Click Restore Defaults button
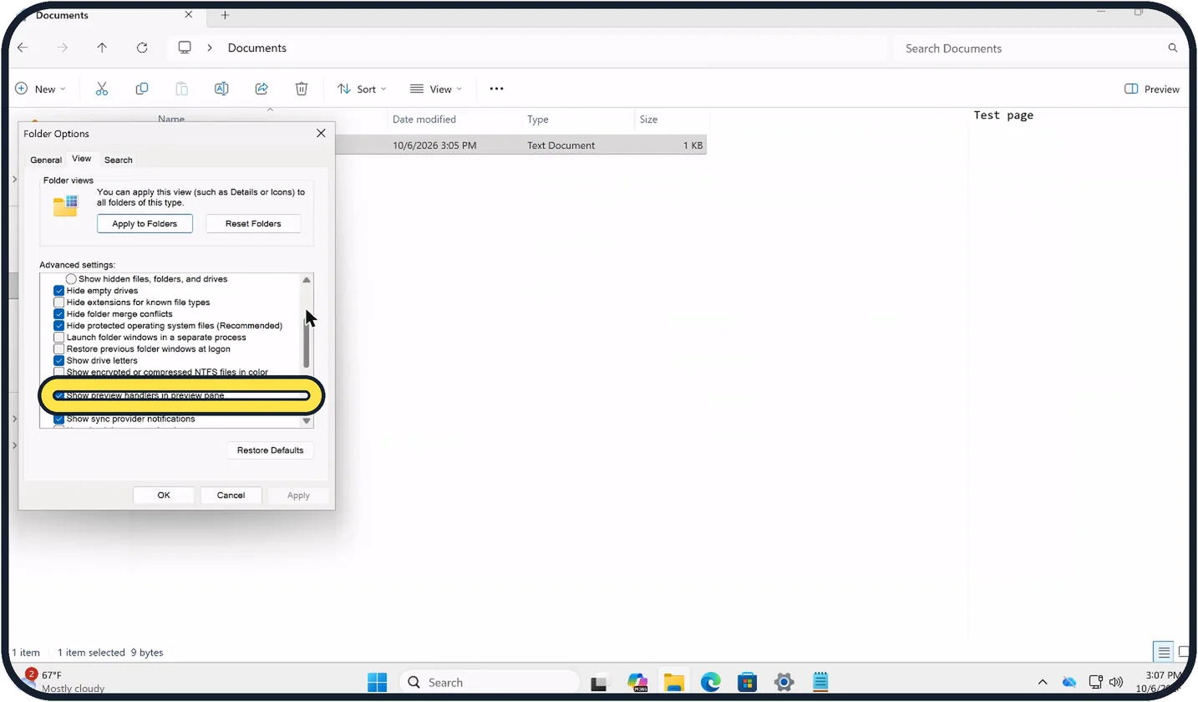This screenshot has width=1198, height=702. tap(270, 450)
